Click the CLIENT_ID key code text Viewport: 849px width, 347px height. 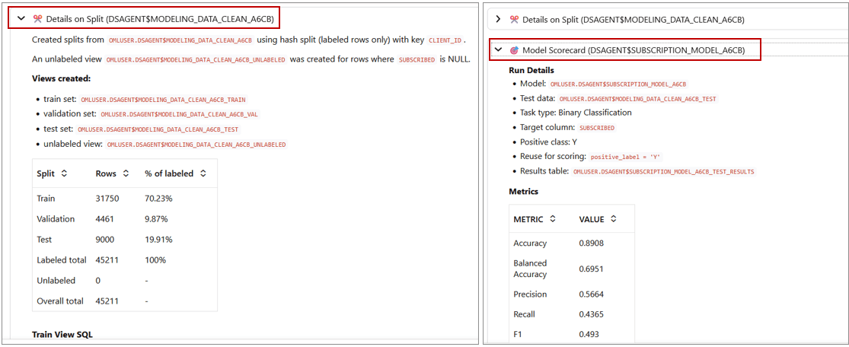pos(445,40)
